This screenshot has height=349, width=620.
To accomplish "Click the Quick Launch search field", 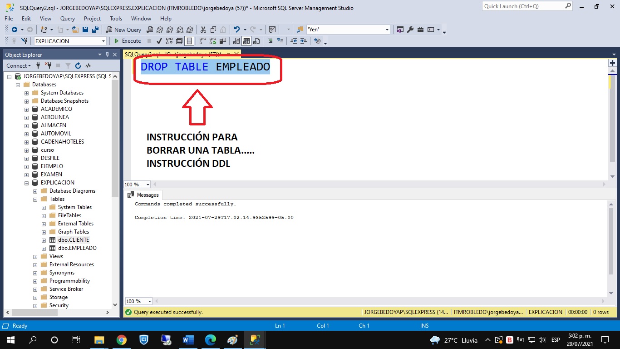I will (527, 6).
